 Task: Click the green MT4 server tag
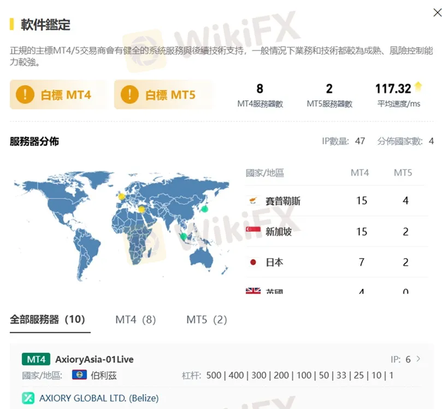[x=36, y=359]
